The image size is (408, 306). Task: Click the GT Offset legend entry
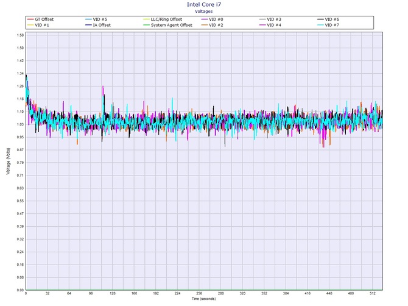point(40,20)
